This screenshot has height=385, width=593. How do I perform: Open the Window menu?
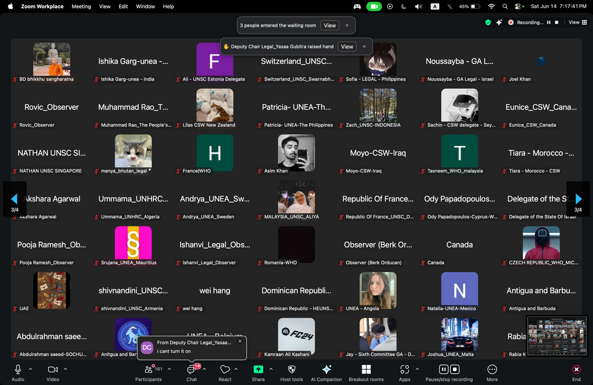[x=145, y=7]
